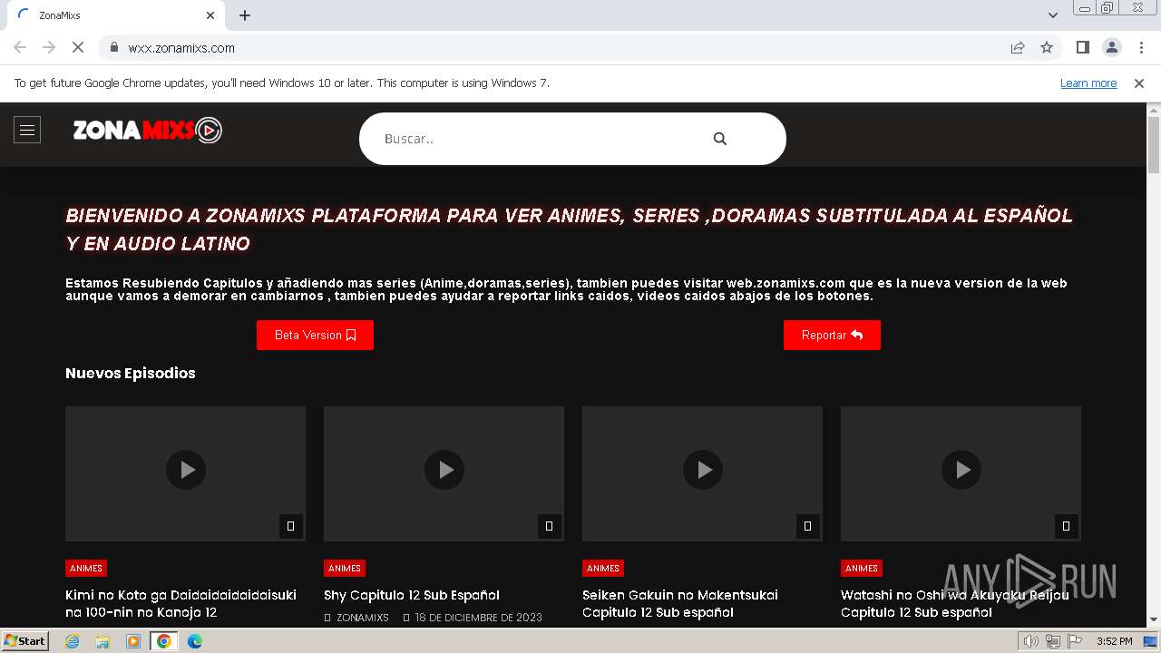
Task: Open the Windows Start menu
Action: pyautogui.click(x=25, y=641)
